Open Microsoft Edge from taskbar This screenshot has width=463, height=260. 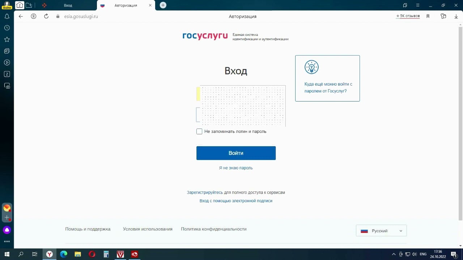click(64, 254)
